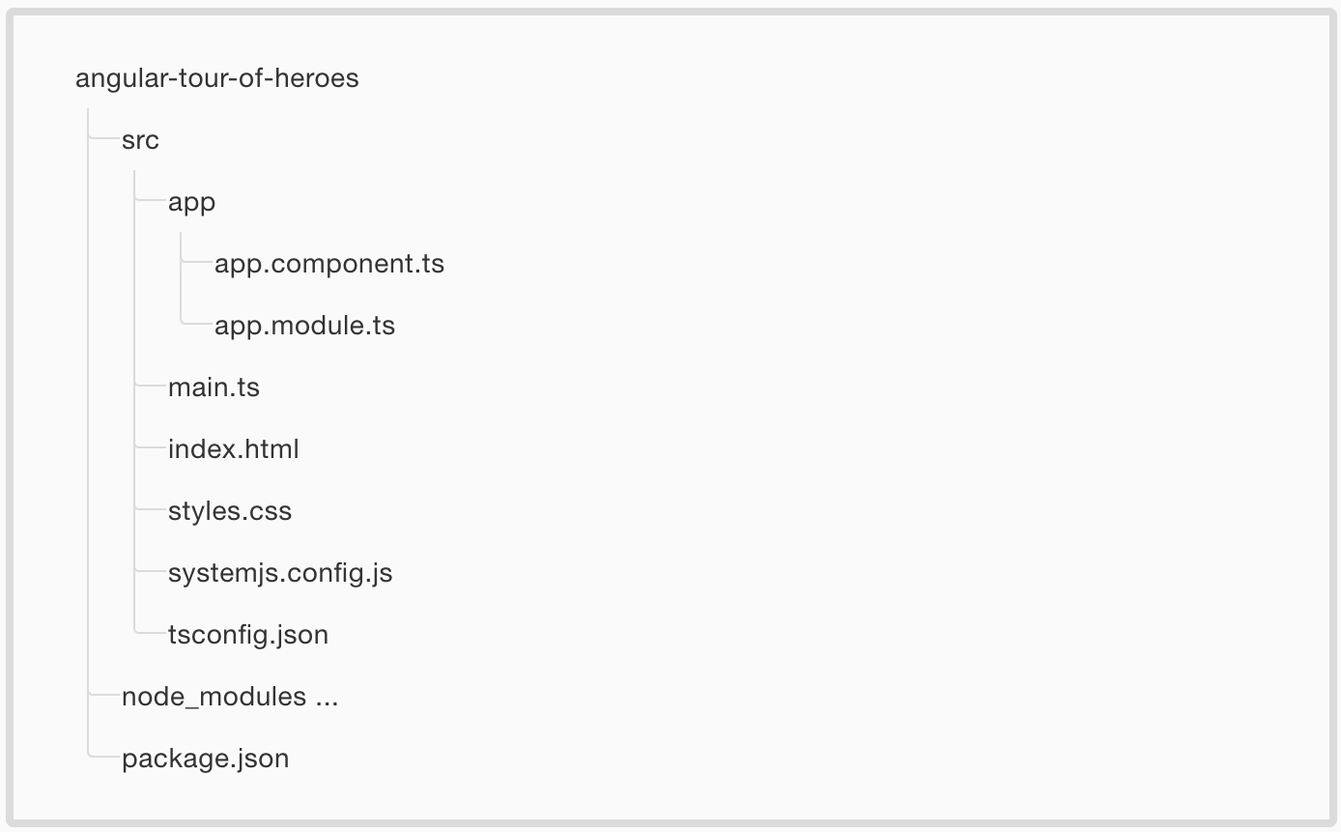Screen dimensions: 1341x832
Task: Select the angular-tour-of-heroes root folder
Action: pos(217,78)
